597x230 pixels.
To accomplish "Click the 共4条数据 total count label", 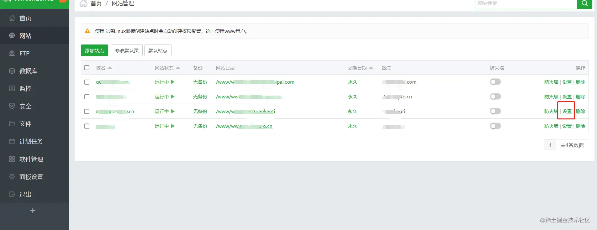I will click(x=572, y=145).
